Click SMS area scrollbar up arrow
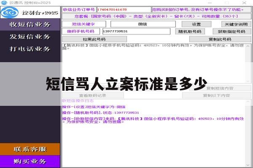253x168 pixels. pos(248,46)
